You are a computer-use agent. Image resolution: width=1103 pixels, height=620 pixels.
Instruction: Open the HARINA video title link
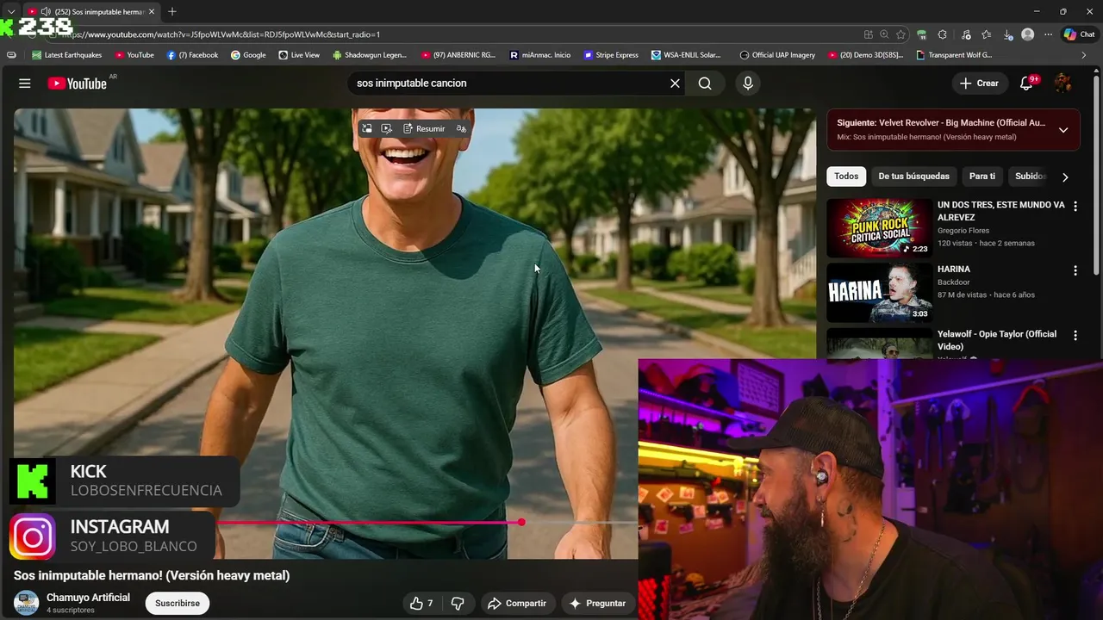[x=954, y=270]
